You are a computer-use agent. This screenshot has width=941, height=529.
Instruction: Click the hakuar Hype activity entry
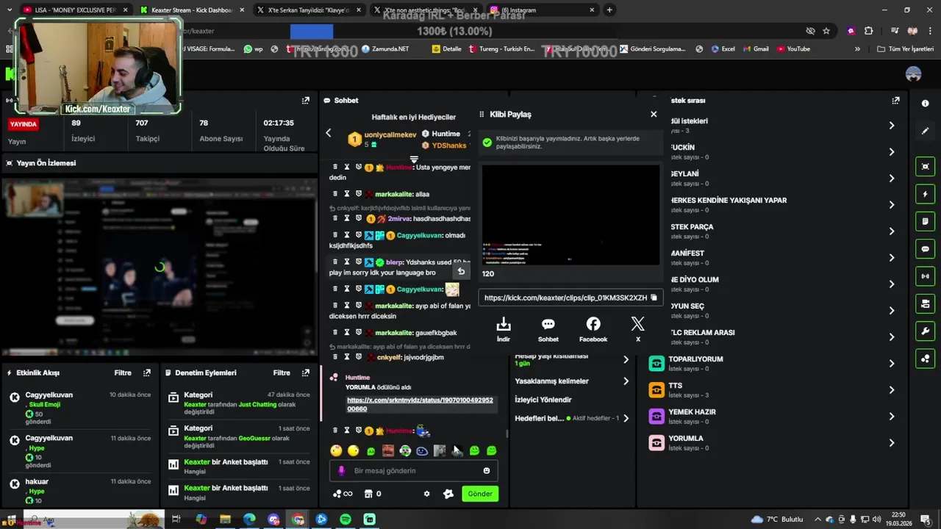coord(81,491)
